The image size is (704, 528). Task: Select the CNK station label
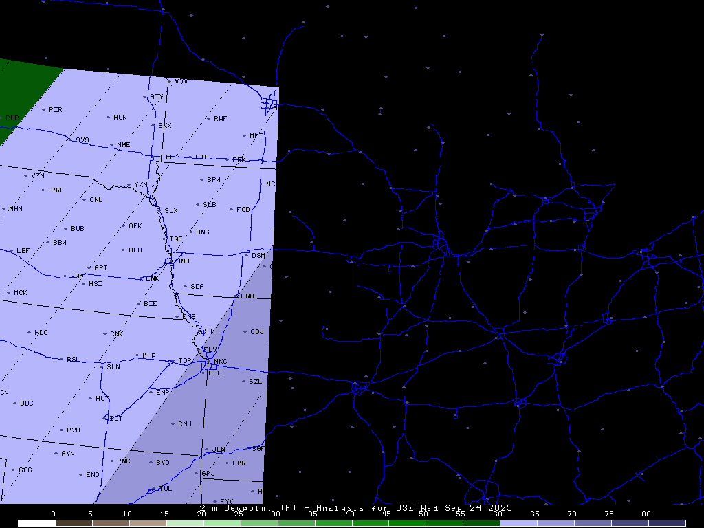click(x=117, y=333)
